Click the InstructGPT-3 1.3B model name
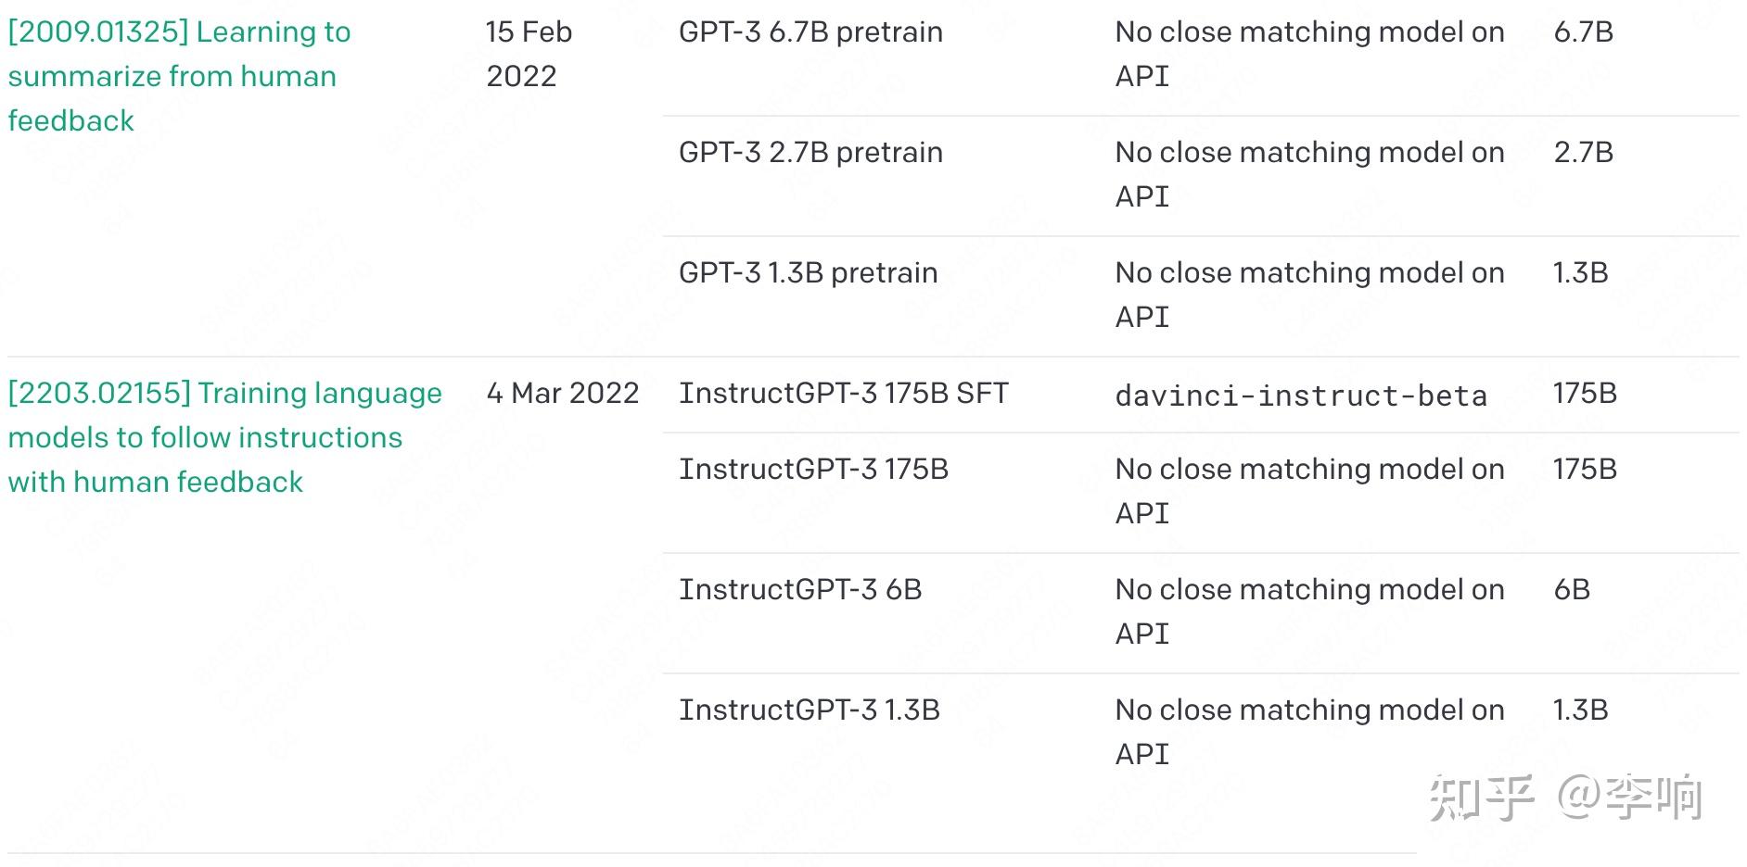 click(809, 710)
